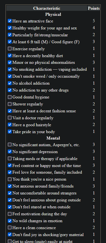The width and height of the screenshot is (106, 243).
Task: Check 'You think you're a nice person'
Action: 10,179
